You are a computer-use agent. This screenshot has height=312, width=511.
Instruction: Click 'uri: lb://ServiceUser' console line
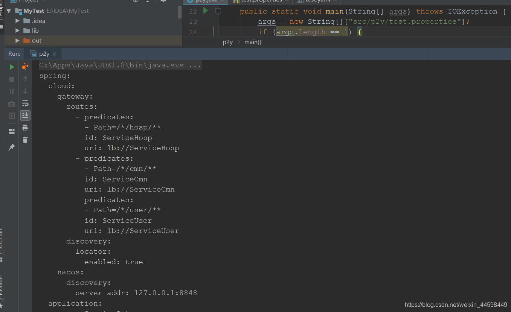[x=132, y=231]
